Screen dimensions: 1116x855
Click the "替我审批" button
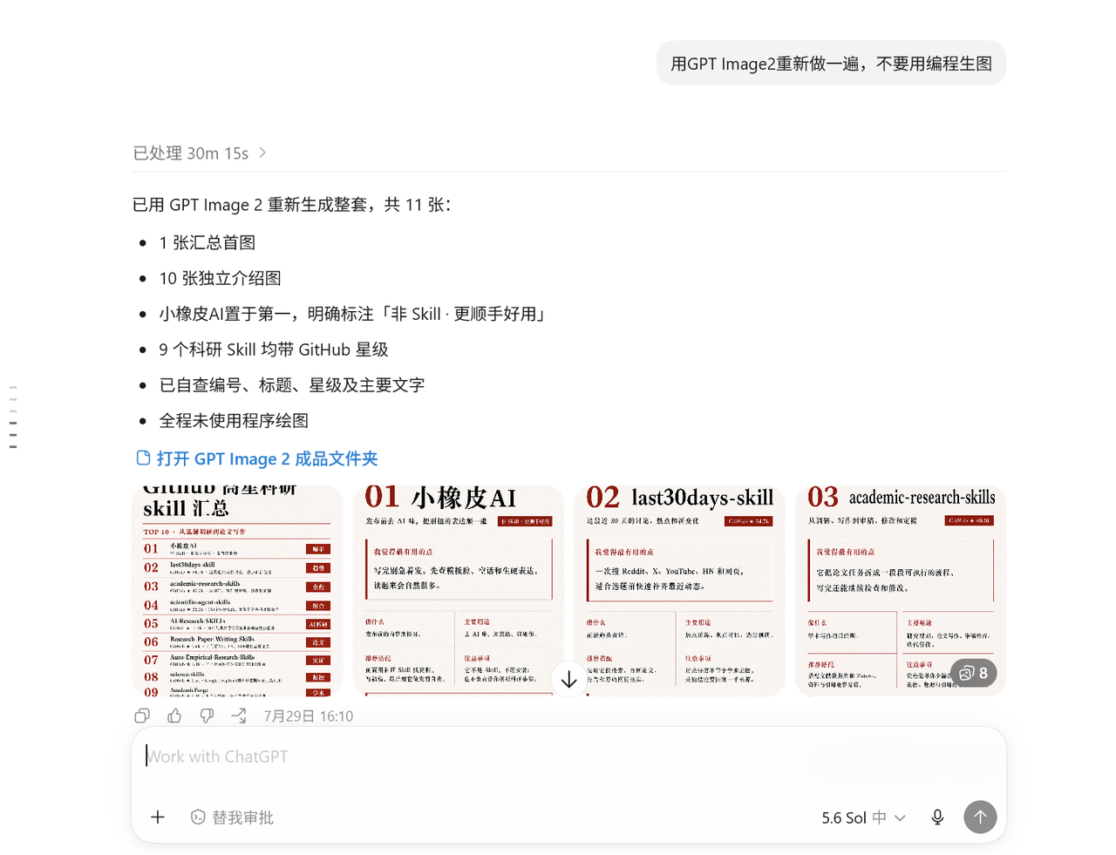click(232, 818)
